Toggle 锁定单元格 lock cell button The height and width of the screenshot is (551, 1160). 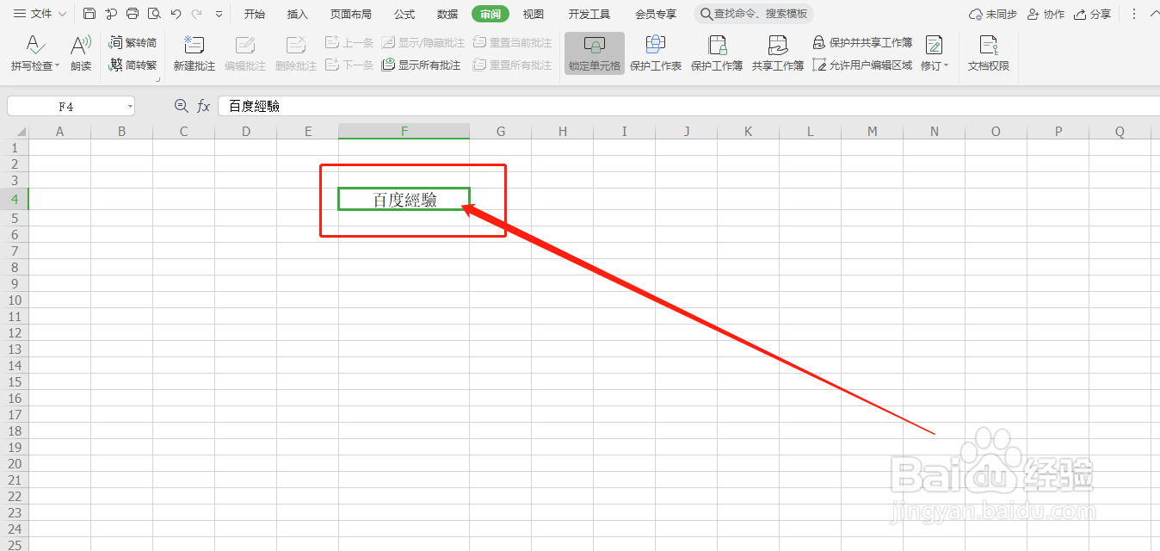[x=595, y=53]
